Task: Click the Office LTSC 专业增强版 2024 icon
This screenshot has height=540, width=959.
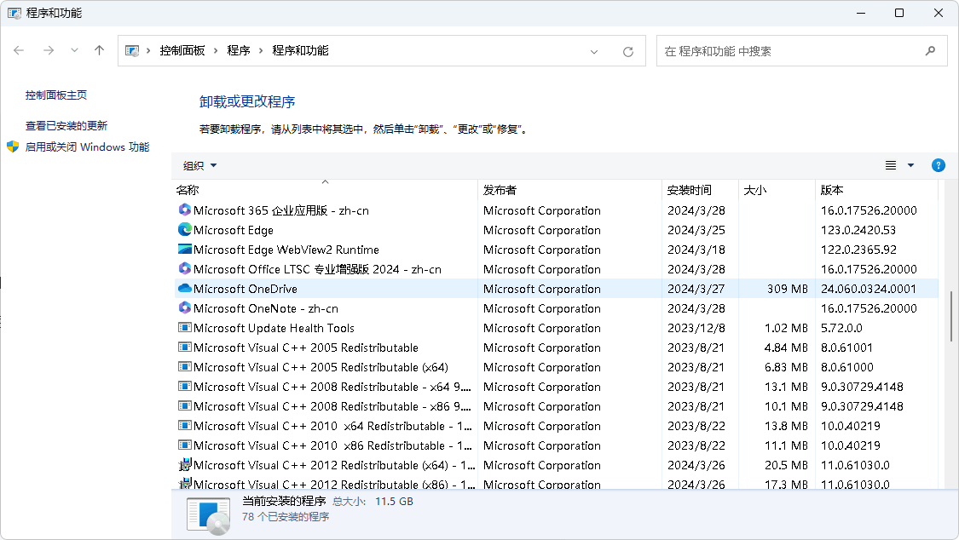Action: [x=184, y=269]
